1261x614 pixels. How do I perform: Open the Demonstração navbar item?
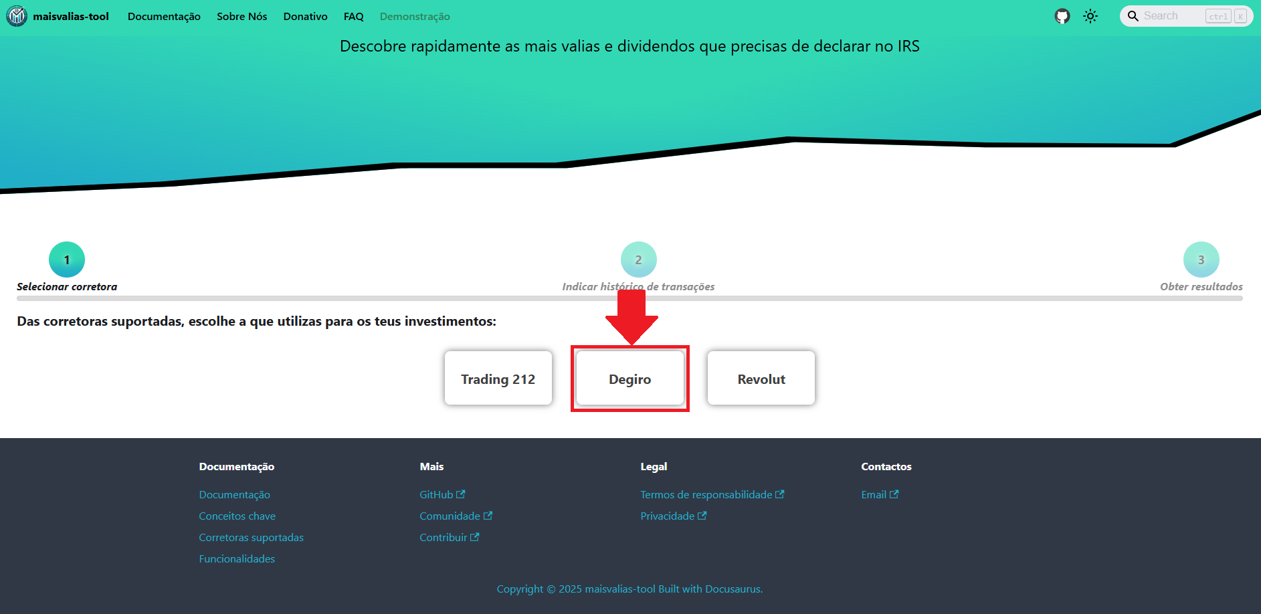[x=415, y=16]
